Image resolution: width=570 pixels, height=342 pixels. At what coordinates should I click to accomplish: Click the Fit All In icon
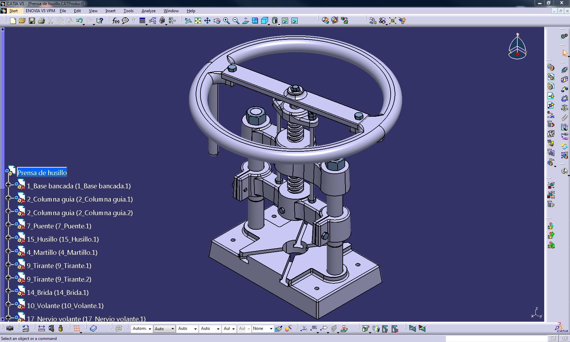tap(198, 21)
